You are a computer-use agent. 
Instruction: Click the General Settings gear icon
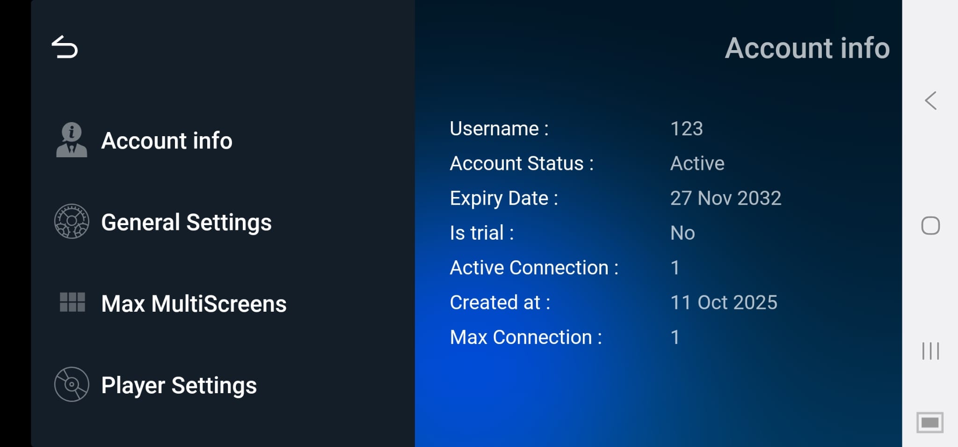(x=71, y=221)
